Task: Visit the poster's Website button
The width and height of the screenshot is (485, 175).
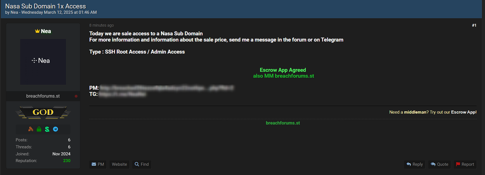Action: point(119,164)
